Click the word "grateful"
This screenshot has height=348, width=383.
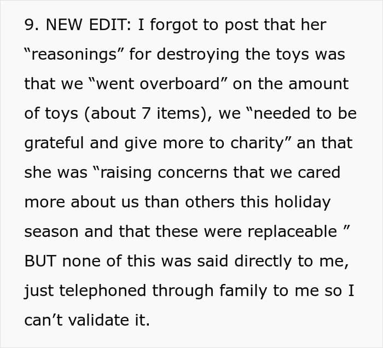click(53, 143)
